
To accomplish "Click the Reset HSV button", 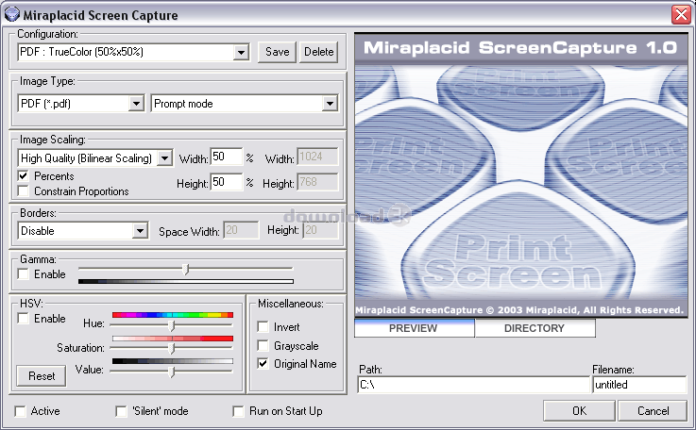I will point(41,375).
